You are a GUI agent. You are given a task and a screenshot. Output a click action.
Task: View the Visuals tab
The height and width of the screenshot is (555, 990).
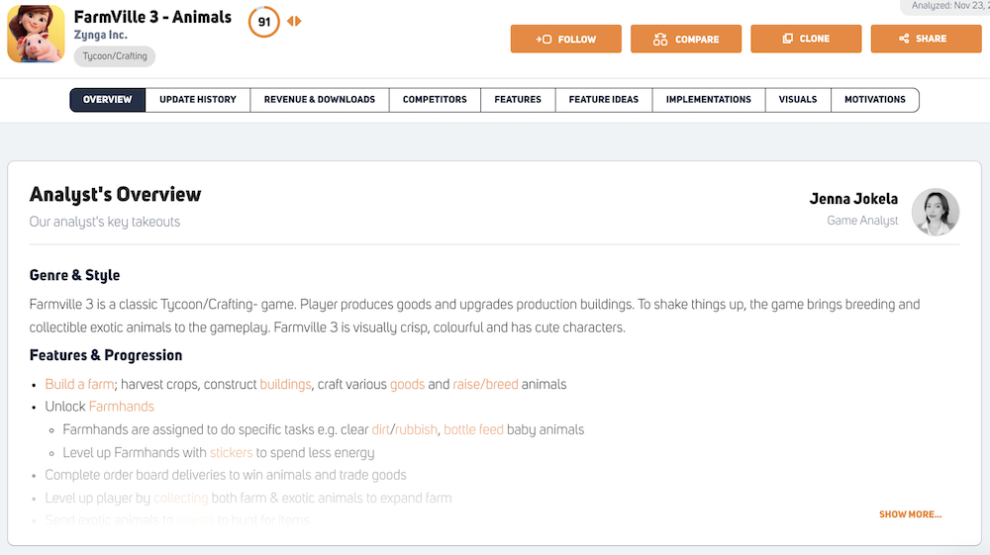pos(798,100)
